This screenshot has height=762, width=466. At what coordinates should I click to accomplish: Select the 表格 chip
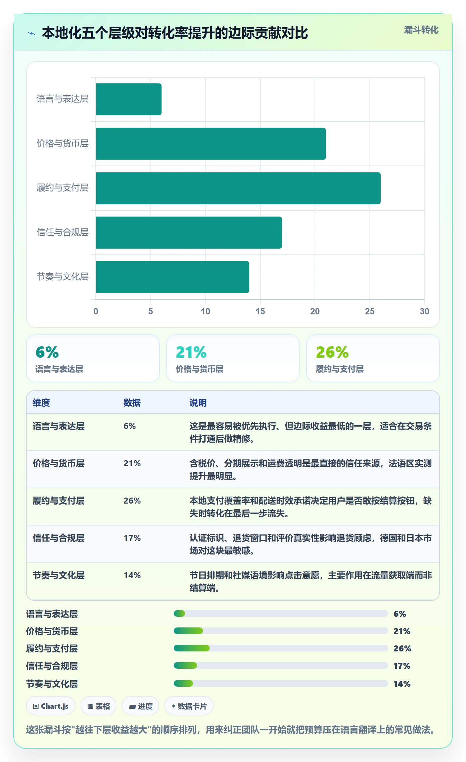99,706
